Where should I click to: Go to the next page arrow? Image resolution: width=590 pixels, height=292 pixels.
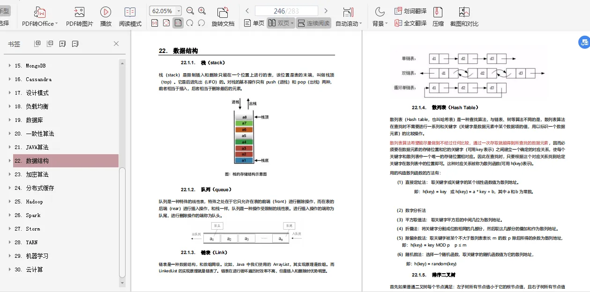[326, 11]
